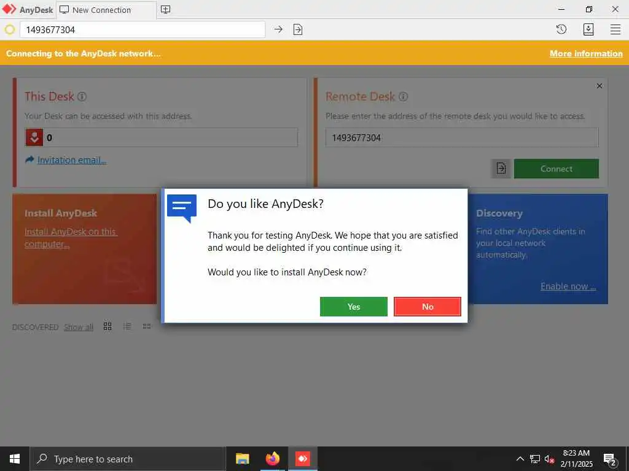Click the connect arrow in address bar
Screen dimensions: 629x471
[x=278, y=29]
